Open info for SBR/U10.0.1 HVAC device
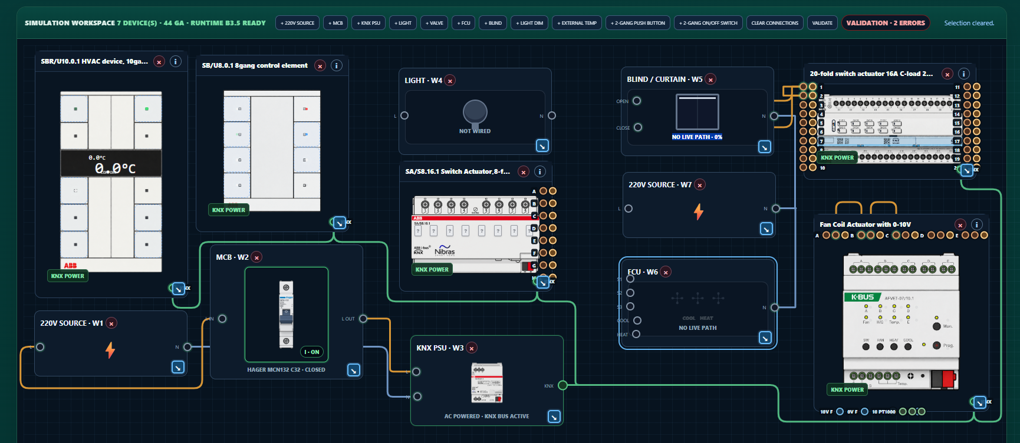This screenshot has width=1020, height=443. [x=176, y=61]
